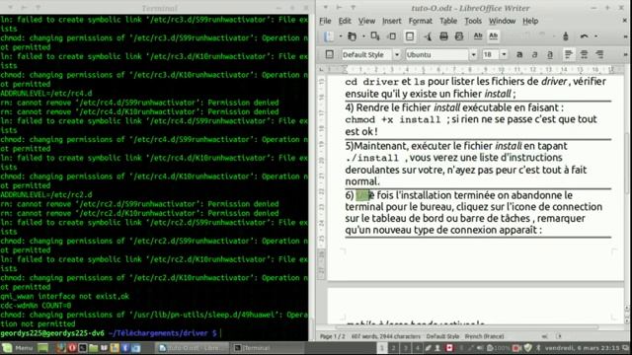Click the Clone Formatting paintbrush icon

566,36
